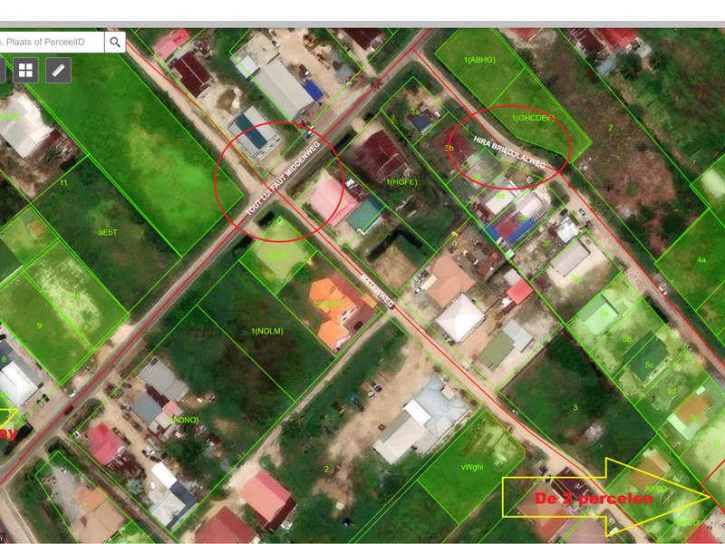The width and height of the screenshot is (725, 544).
Task: Click the orange-roofed house beside parcel 1(NOLM)
Action: click(337, 310)
